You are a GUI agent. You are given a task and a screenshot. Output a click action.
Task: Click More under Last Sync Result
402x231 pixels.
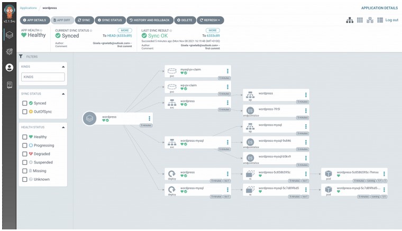pyautogui.click(x=213, y=31)
